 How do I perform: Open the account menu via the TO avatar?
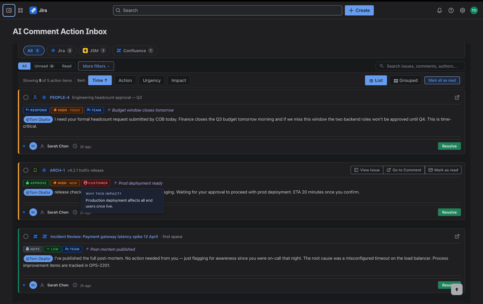(474, 10)
